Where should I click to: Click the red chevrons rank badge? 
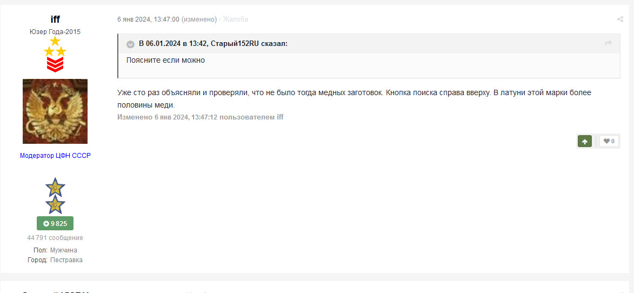[x=55, y=65]
